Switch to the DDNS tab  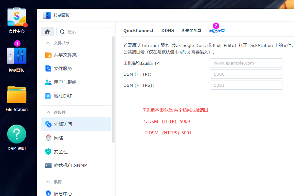tap(167, 30)
